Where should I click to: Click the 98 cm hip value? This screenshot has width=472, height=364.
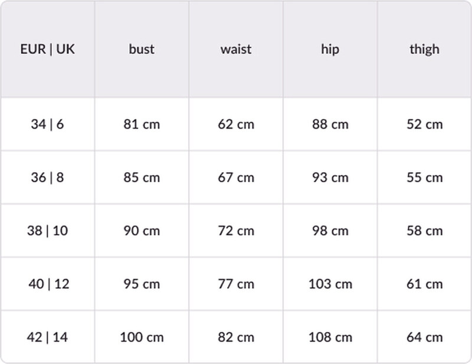coord(330,231)
